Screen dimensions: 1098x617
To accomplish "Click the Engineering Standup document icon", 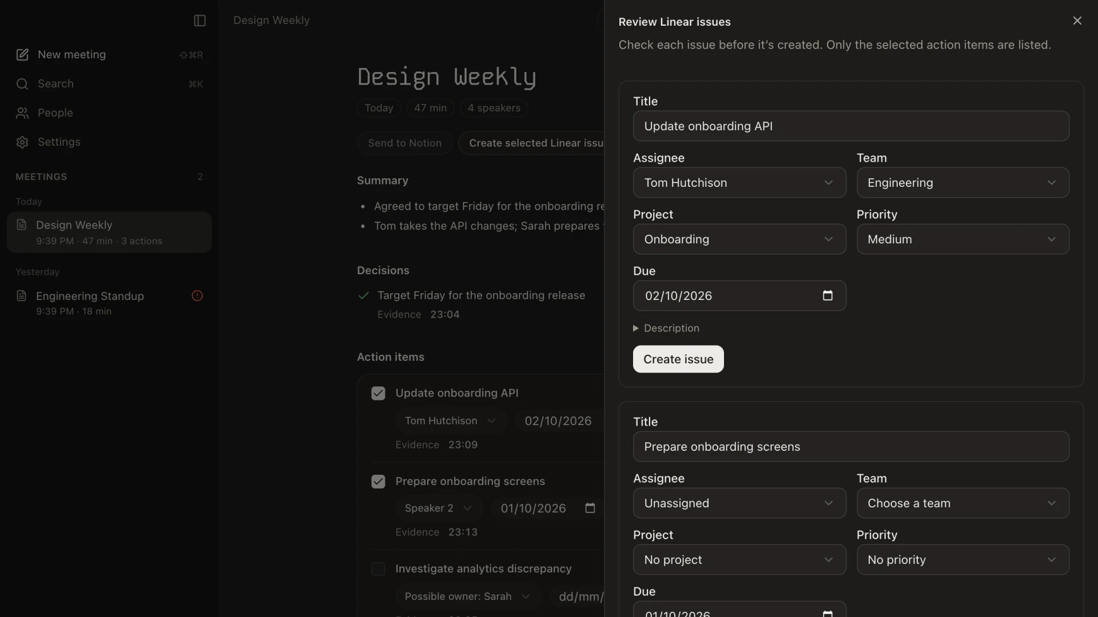I will (x=22, y=295).
